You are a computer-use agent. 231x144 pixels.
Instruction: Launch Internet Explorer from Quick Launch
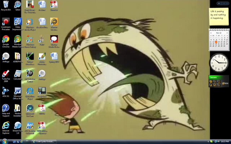click(x=22, y=141)
